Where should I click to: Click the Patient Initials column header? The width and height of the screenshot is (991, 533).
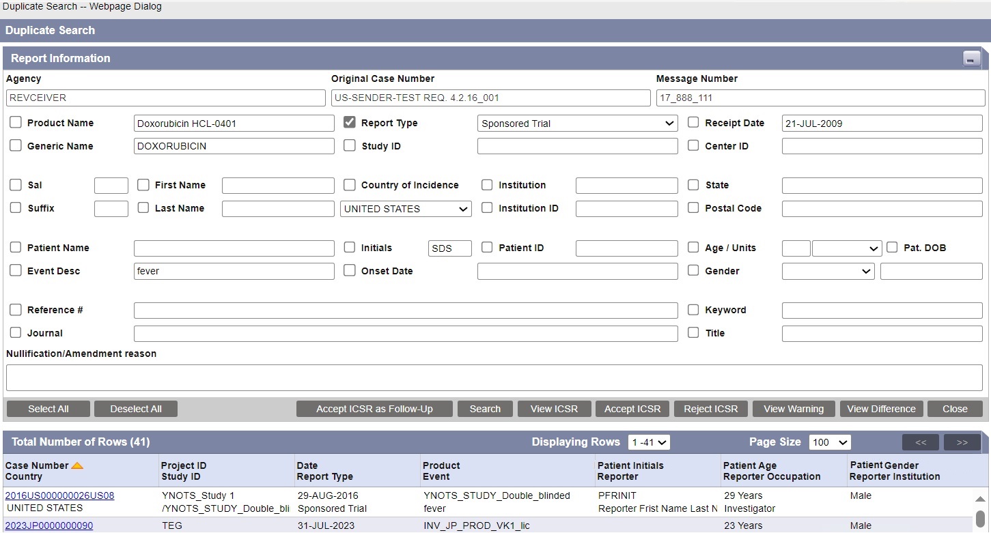point(630,465)
